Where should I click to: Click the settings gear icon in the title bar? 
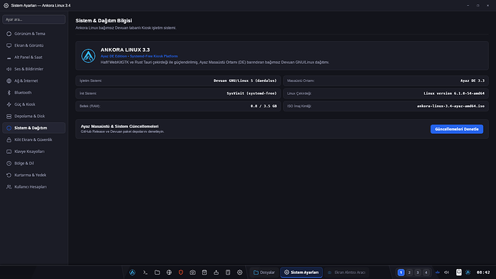tap(6, 5)
